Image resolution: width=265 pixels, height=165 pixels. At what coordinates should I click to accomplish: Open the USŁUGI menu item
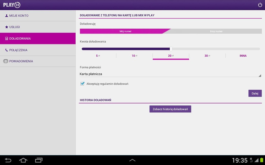tap(38, 27)
